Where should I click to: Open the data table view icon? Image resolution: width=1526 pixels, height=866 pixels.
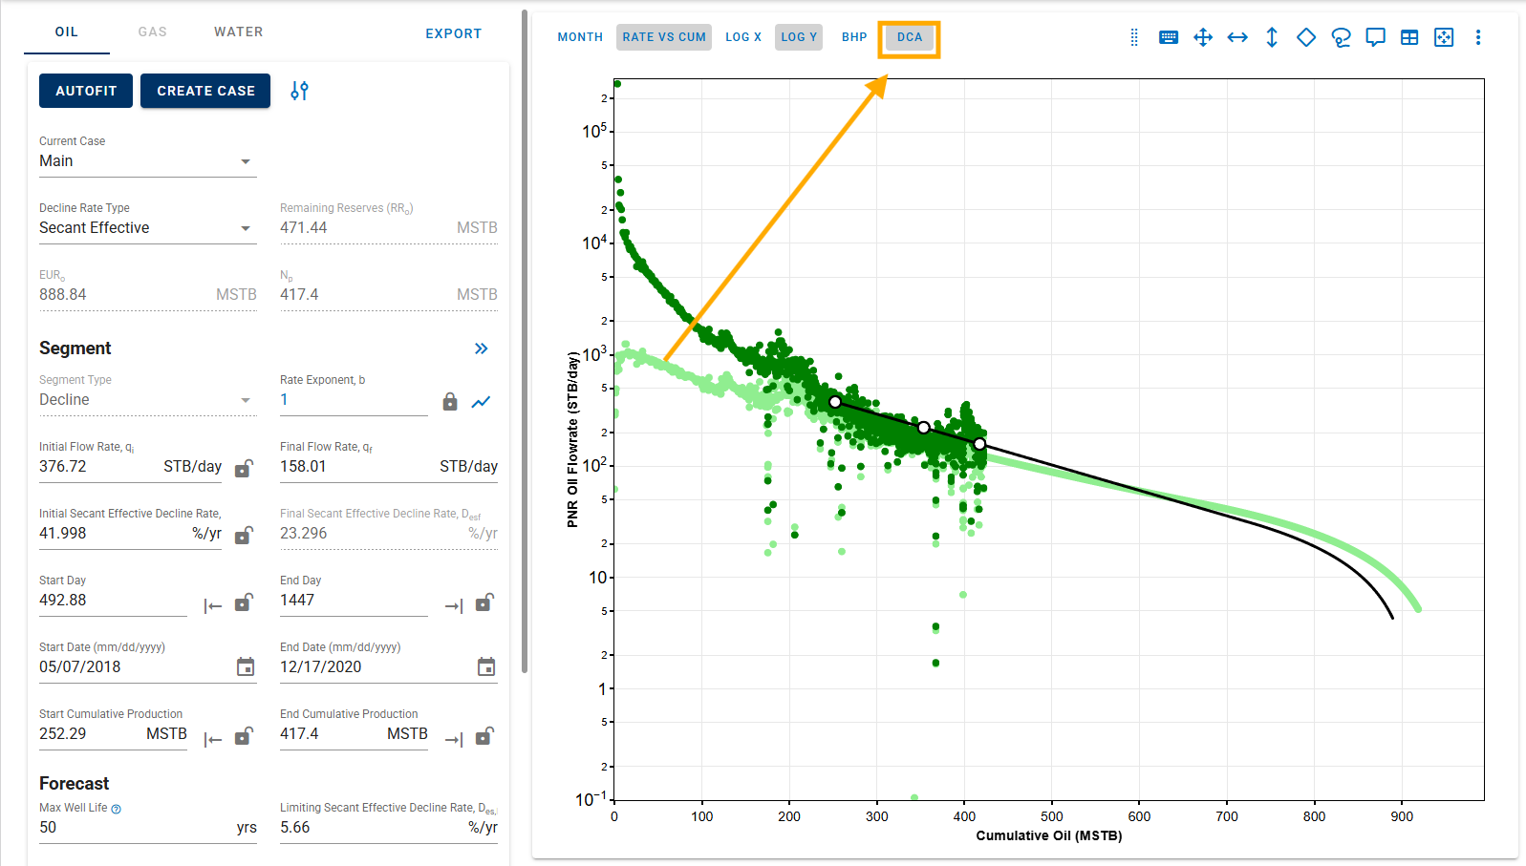pos(1409,37)
